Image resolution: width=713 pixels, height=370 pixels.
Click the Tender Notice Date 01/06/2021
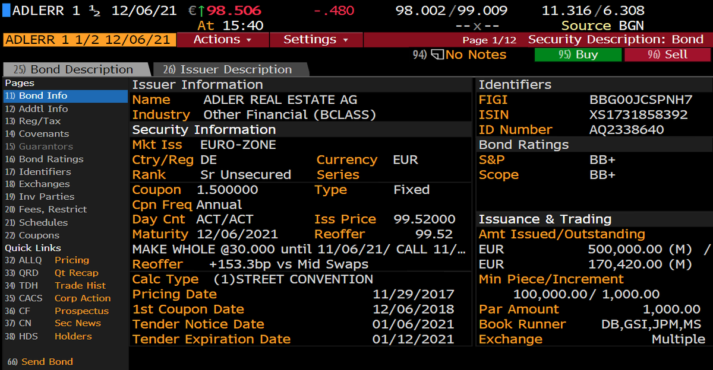click(x=414, y=324)
